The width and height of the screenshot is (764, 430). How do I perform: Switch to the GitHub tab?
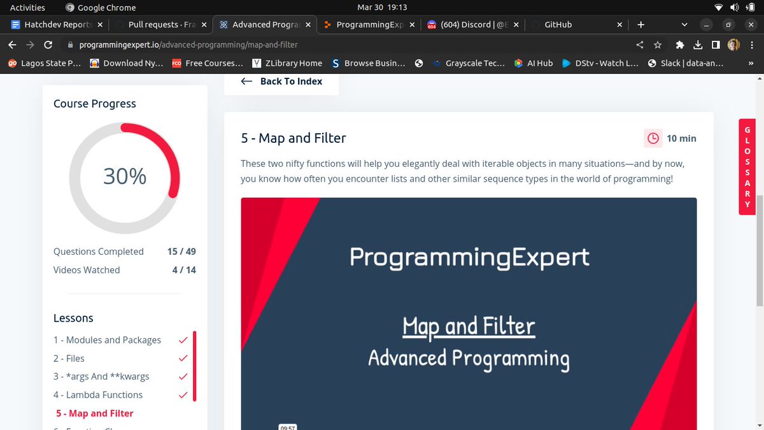577,25
